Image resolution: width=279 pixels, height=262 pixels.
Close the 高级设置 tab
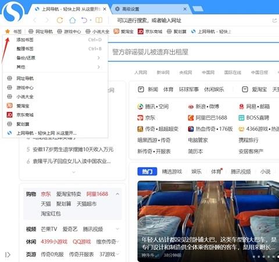pos(185,9)
